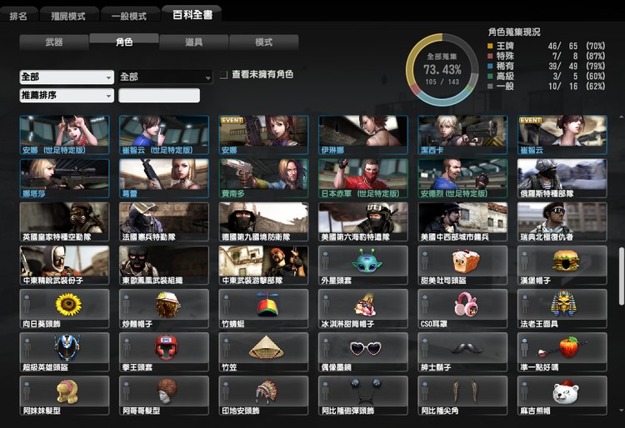Open character card 葛蕾
The height and width of the screenshot is (428, 625).
pos(164,178)
